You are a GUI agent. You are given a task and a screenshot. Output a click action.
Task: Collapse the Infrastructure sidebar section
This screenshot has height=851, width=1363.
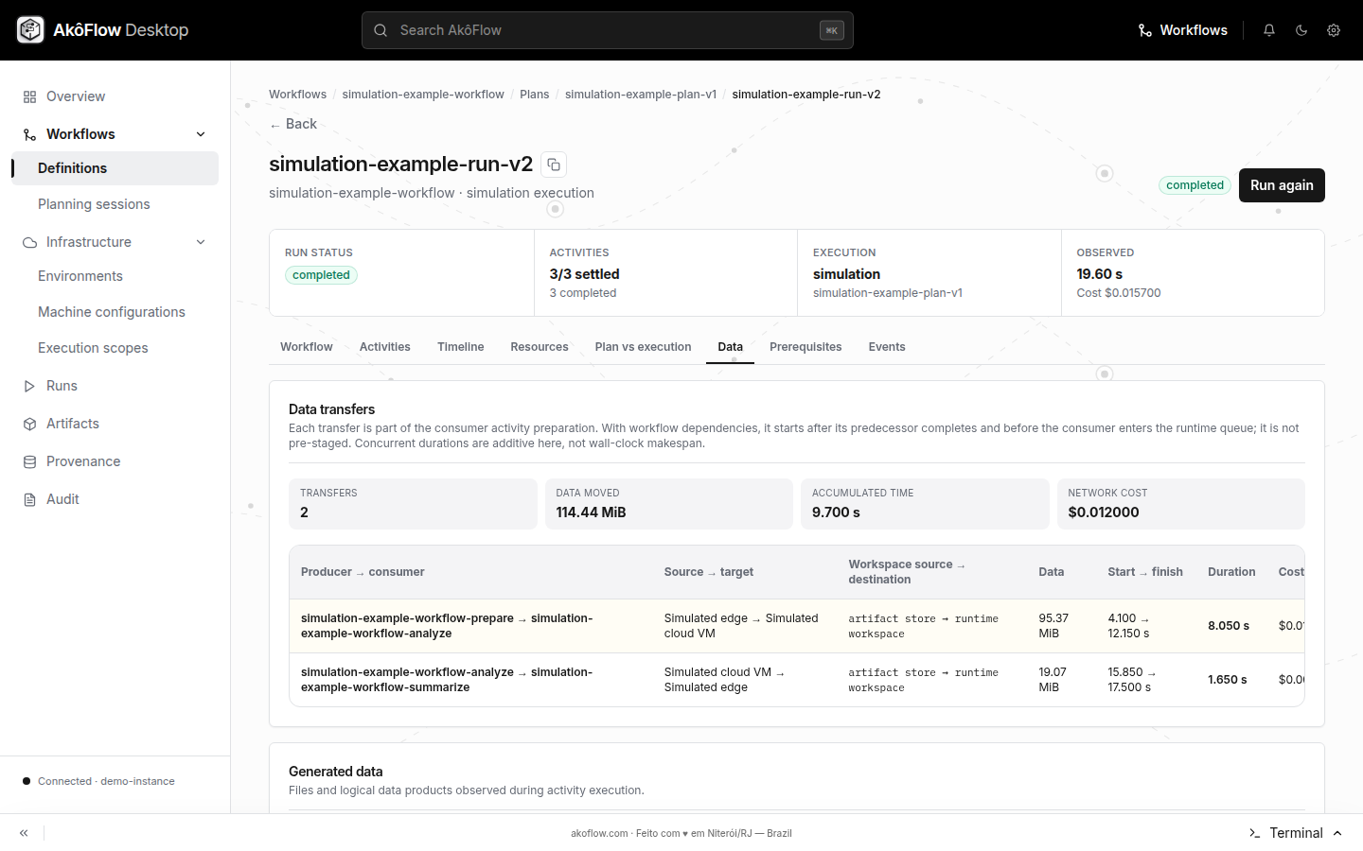[201, 242]
